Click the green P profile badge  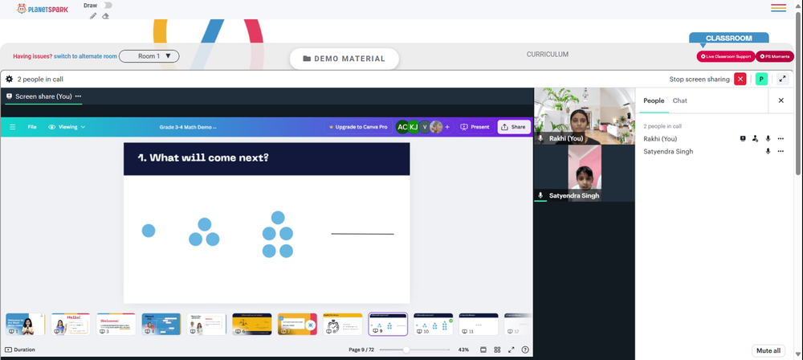click(761, 79)
